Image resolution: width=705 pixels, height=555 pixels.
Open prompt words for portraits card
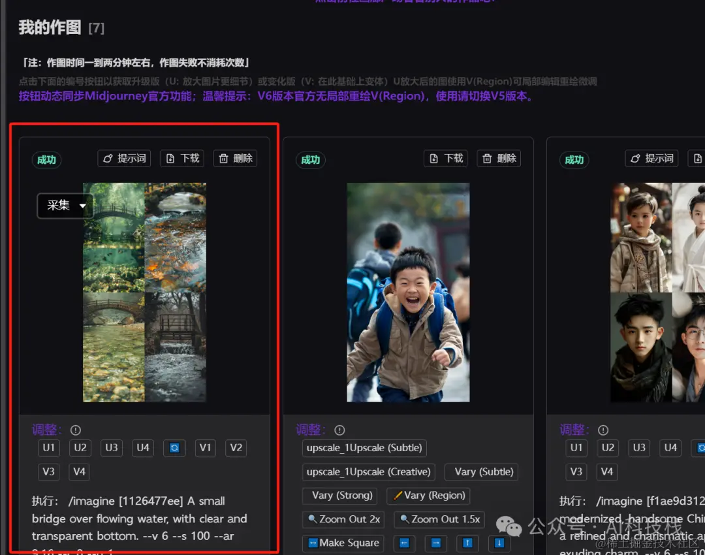click(x=652, y=158)
